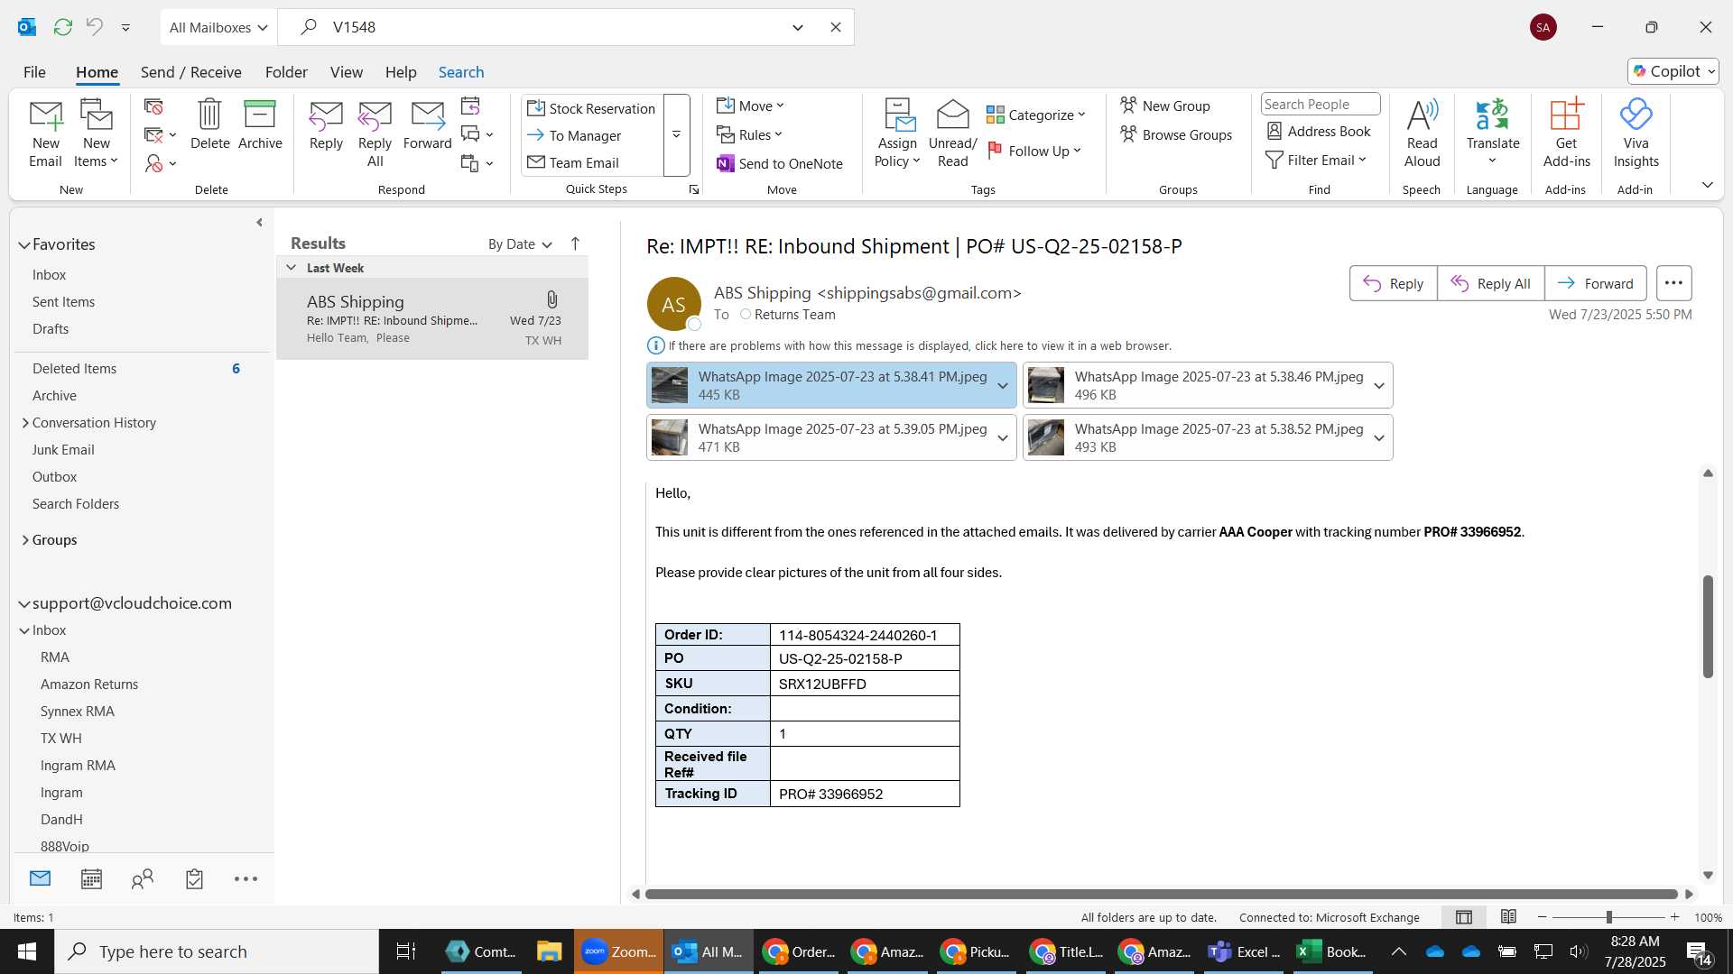
Task: Open search options dropdown arrow
Action: pos(798,27)
